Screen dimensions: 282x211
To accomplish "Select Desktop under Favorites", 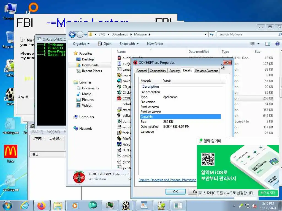I will point(88,59).
